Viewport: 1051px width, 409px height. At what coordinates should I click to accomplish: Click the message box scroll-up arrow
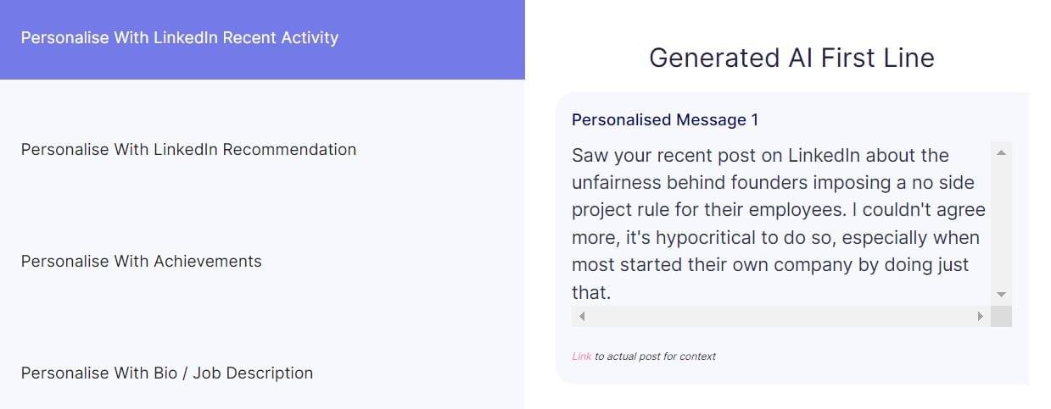pos(1001,153)
